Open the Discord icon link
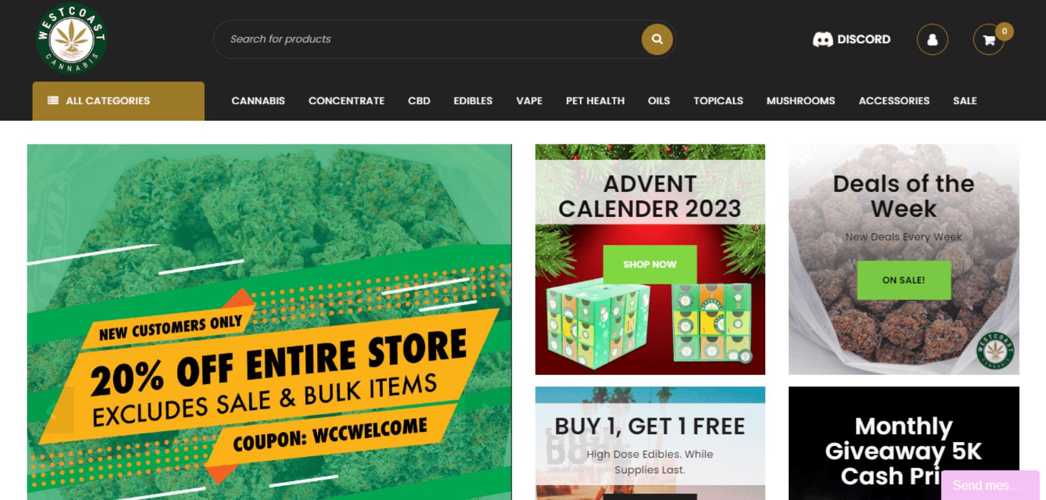 point(822,39)
